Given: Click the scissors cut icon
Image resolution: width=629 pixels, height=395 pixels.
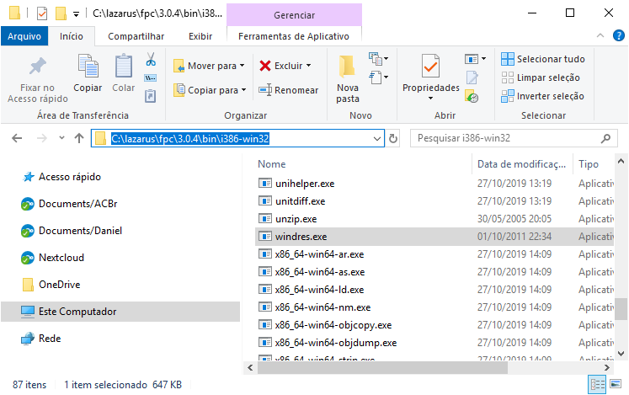Looking at the screenshot, I should click(x=151, y=60).
